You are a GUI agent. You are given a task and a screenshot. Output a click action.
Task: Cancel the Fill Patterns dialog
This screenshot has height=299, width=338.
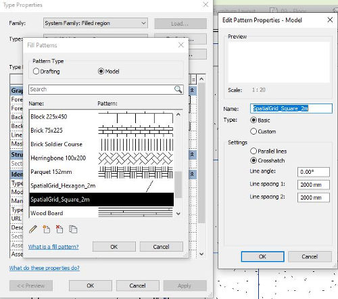(x=162, y=247)
